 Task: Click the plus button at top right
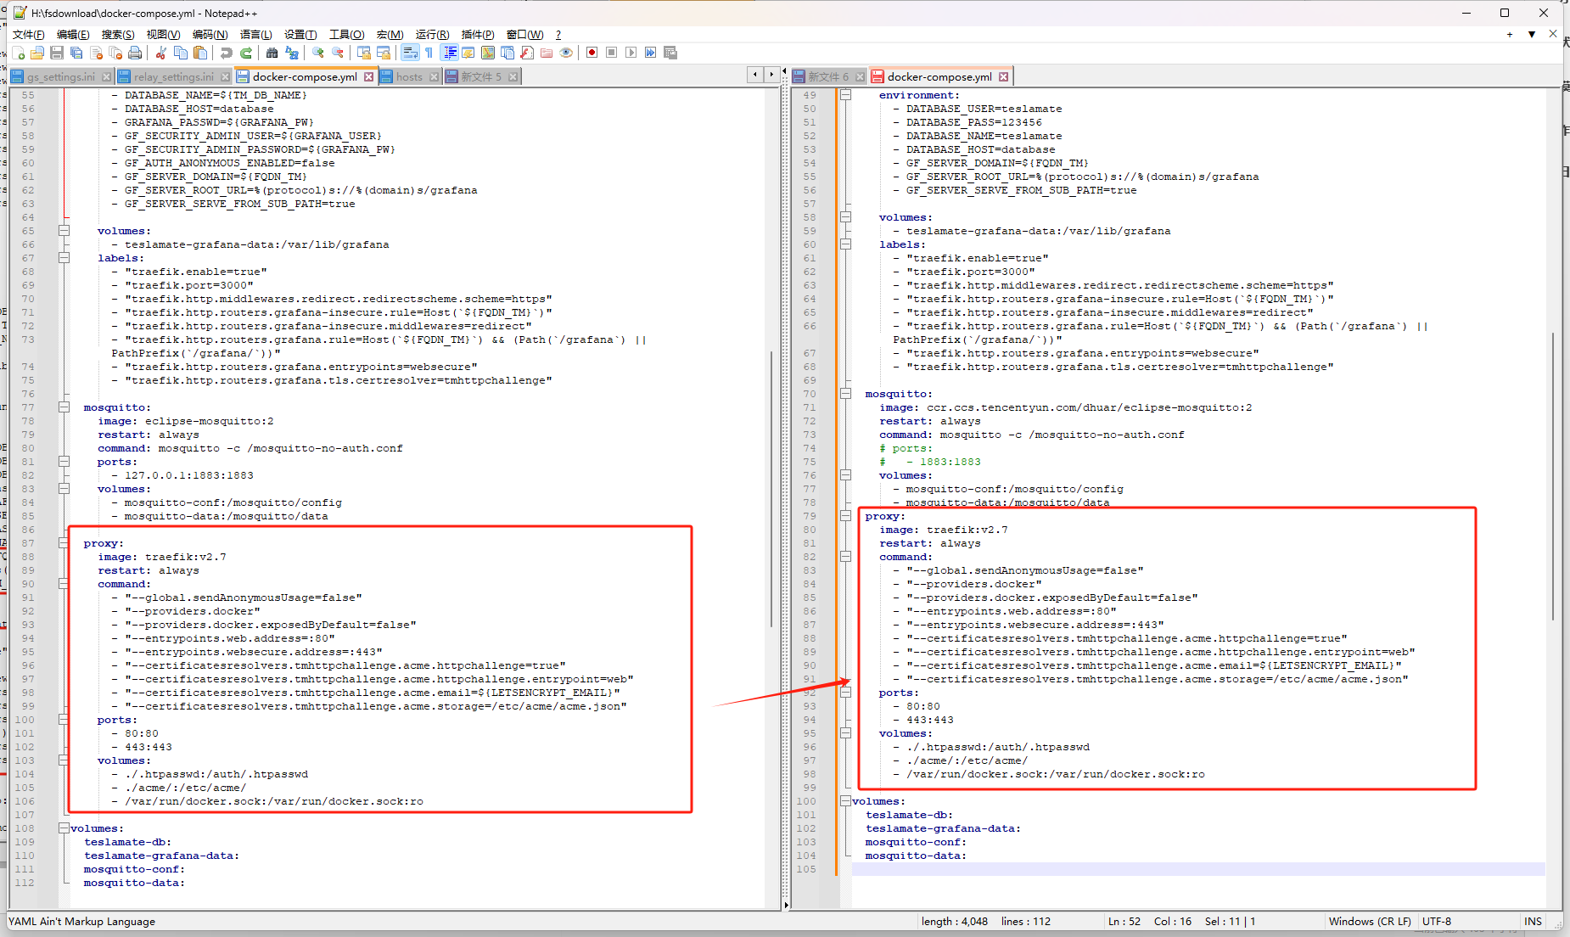point(1510,35)
